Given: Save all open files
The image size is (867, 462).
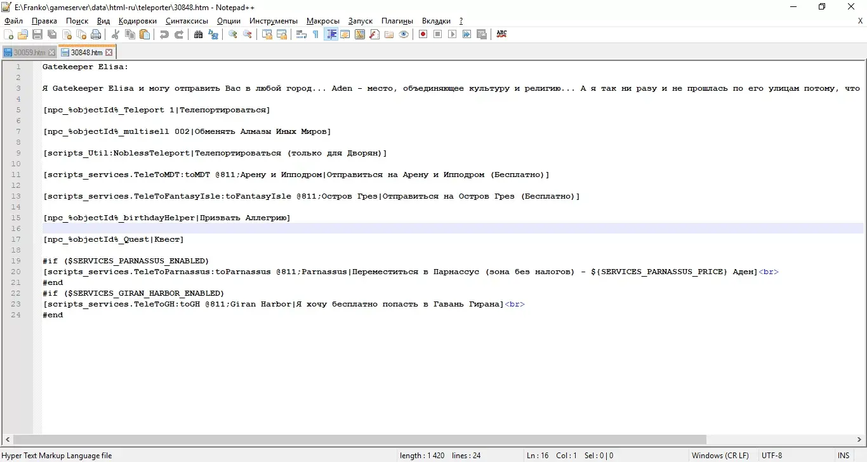Looking at the screenshot, I should 52,34.
